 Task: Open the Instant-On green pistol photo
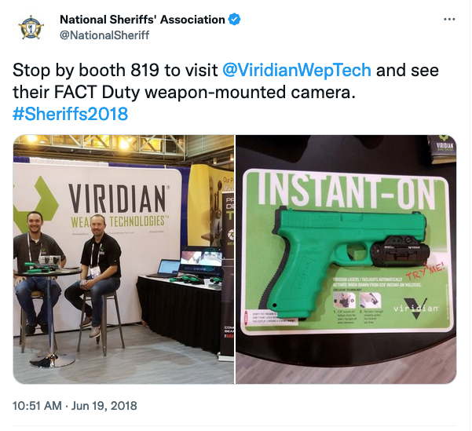(x=346, y=259)
